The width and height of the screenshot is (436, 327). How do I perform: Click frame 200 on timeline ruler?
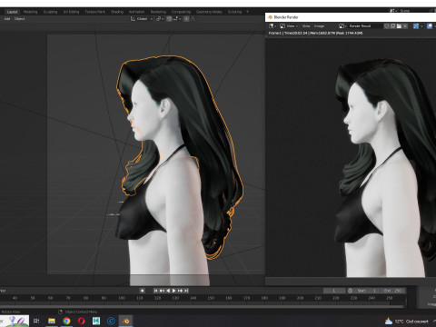tap(300, 298)
